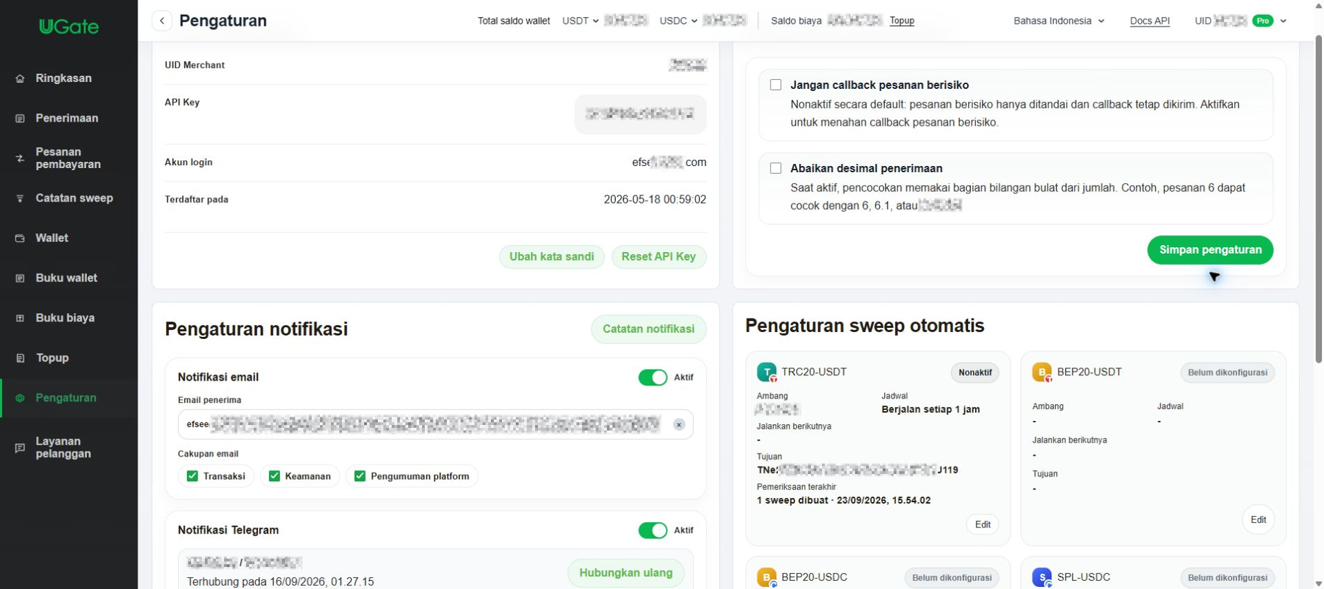Image resolution: width=1324 pixels, height=589 pixels.
Task: Open the USDC balance dropdown
Action: (678, 21)
